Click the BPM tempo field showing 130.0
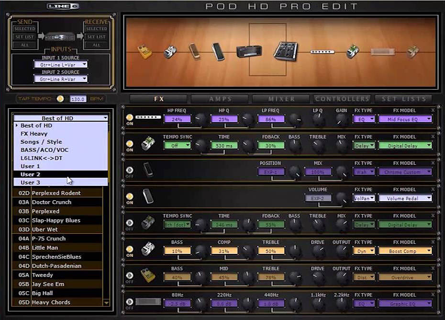 tap(78, 99)
